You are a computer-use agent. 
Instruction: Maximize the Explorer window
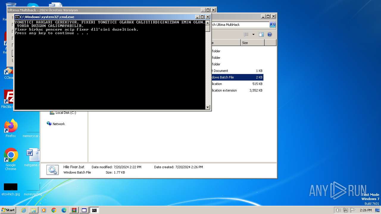point(268,16)
